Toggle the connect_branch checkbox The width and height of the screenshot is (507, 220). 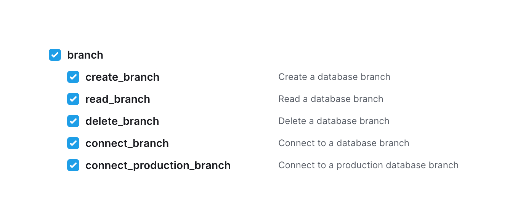(x=73, y=143)
